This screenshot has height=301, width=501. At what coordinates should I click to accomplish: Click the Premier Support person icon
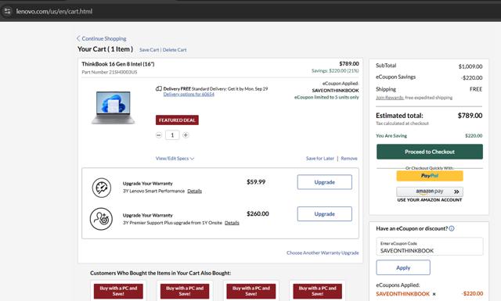(101, 219)
